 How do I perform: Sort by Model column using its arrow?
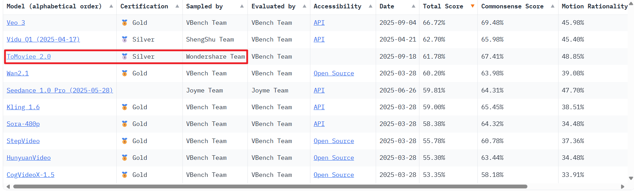coord(111,6)
